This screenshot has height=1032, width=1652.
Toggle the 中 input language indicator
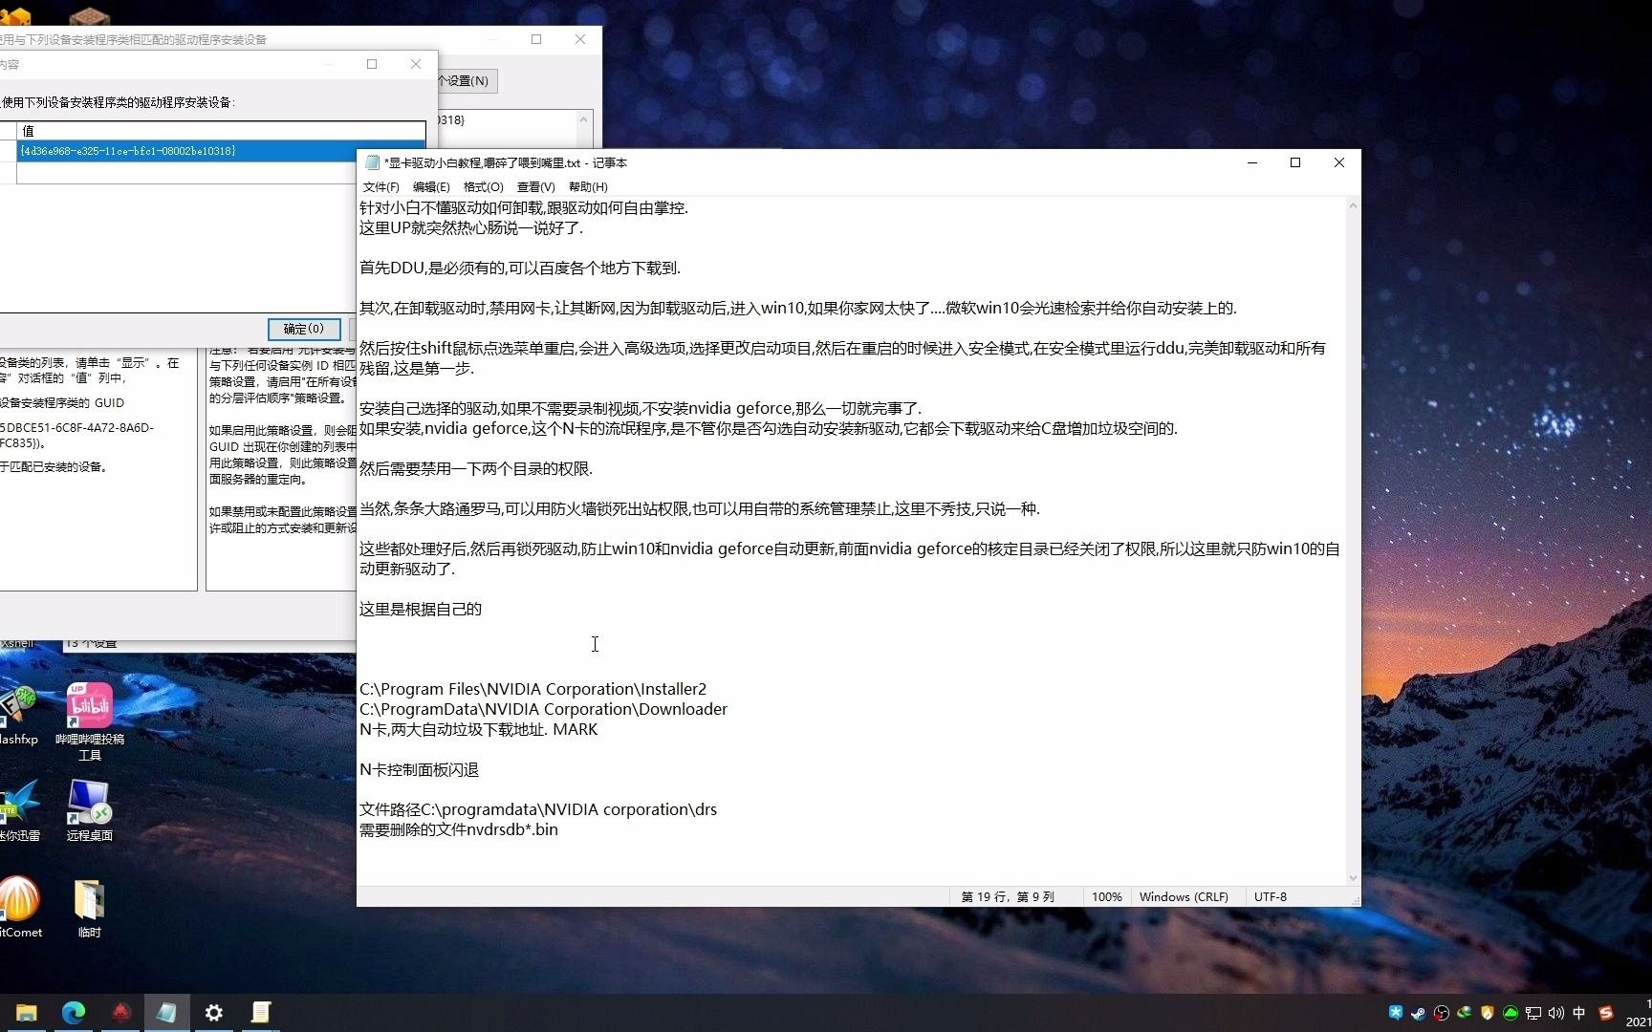pos(1579,1013)
